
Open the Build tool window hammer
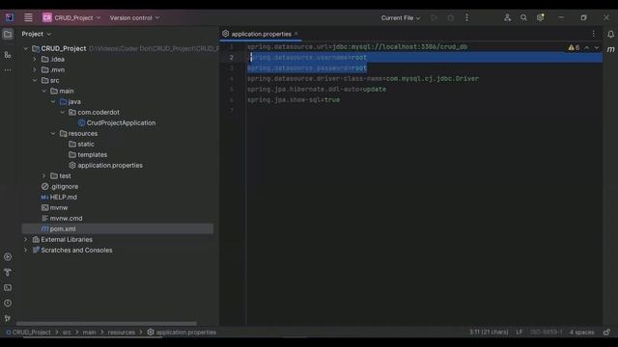point(8,272)
